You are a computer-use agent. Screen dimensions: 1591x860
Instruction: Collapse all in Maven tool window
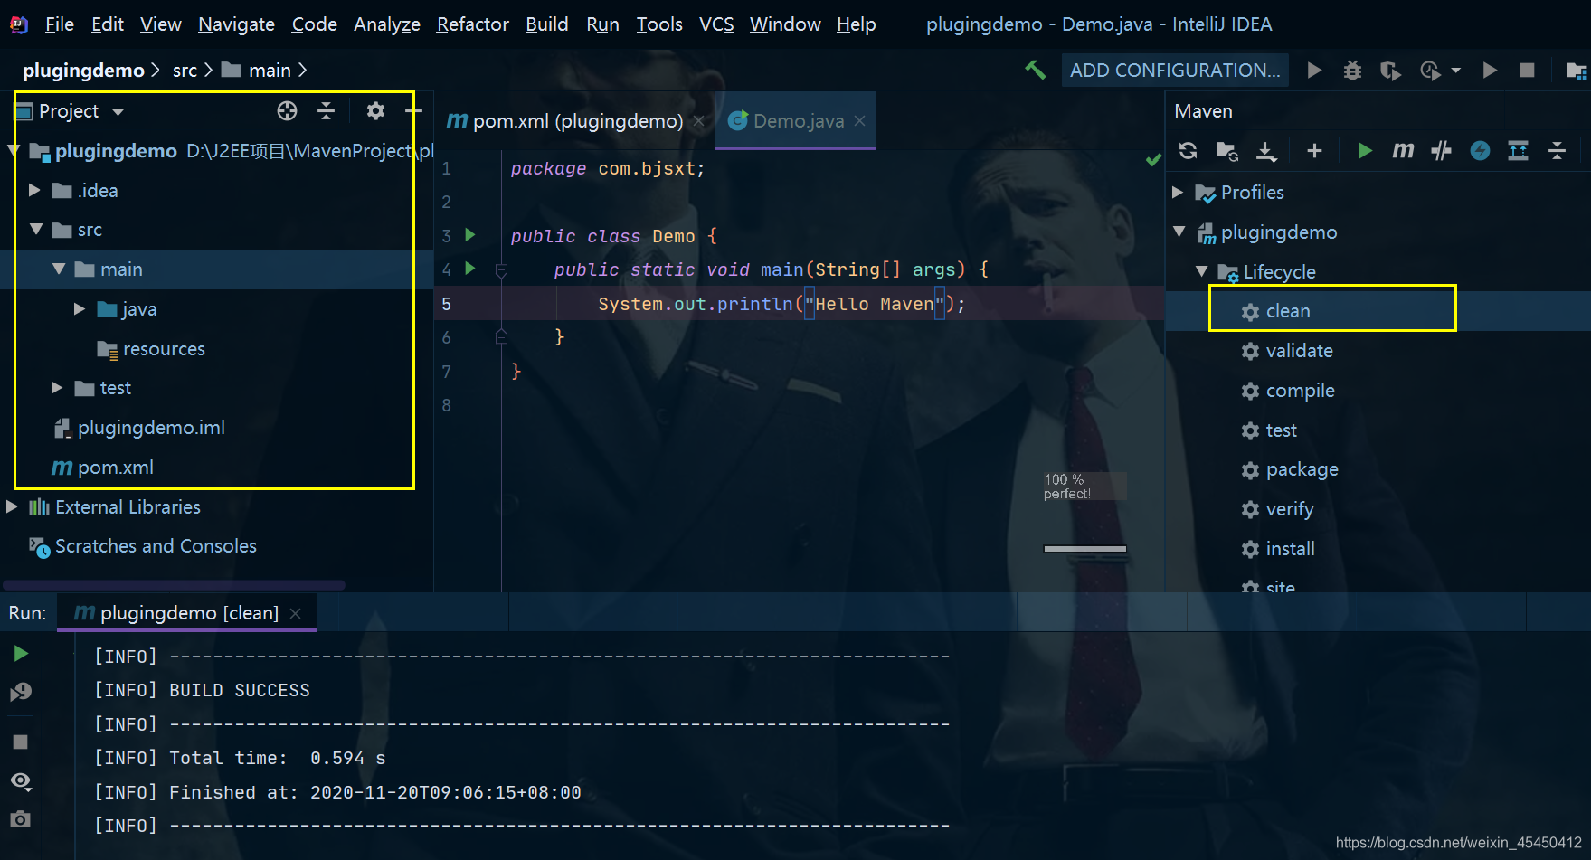tap(1557, 150)
